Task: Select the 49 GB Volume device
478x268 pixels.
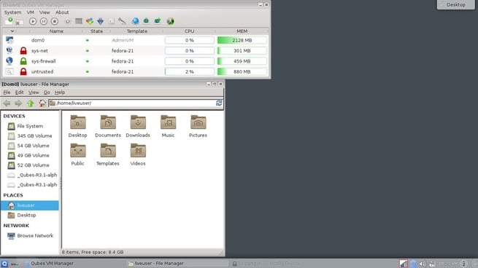Action: pyautogui.click(x=30, y=155)
